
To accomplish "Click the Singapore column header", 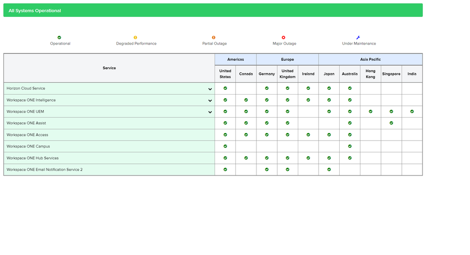I will (391, 74).
